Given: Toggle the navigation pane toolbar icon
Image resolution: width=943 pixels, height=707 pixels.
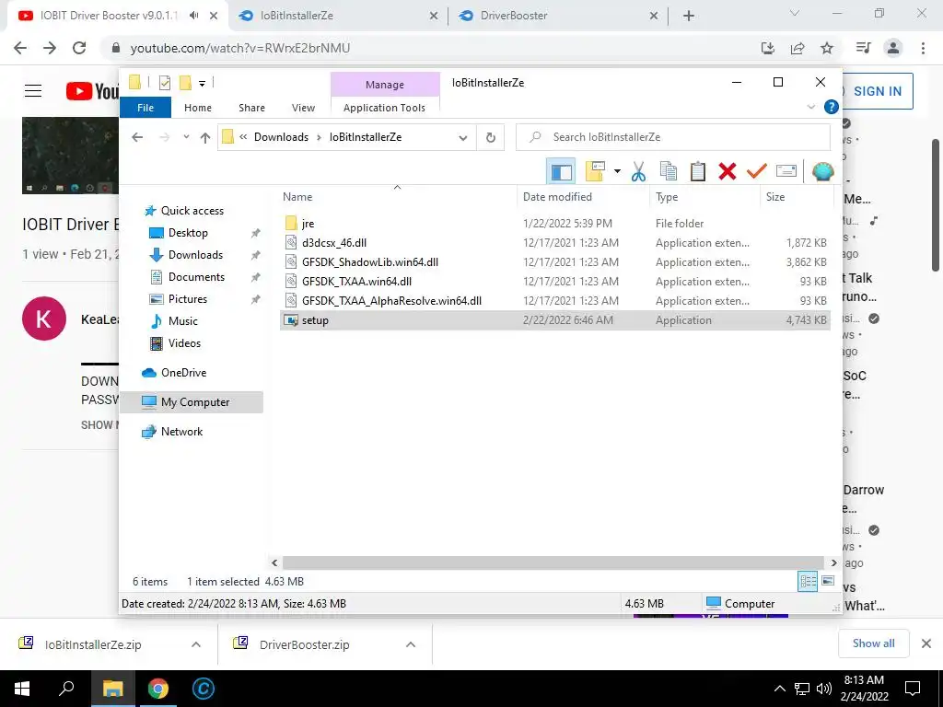Looking at the screenshot, I should point(561,172).
